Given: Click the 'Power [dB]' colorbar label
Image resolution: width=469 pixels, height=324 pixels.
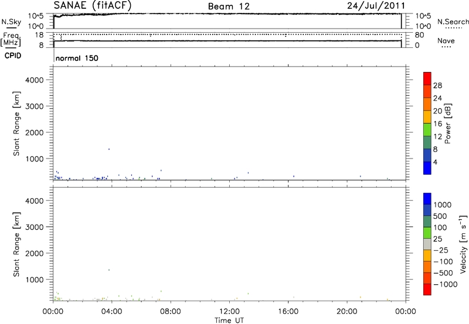Looking at the screenshot, I should [448, 123].
